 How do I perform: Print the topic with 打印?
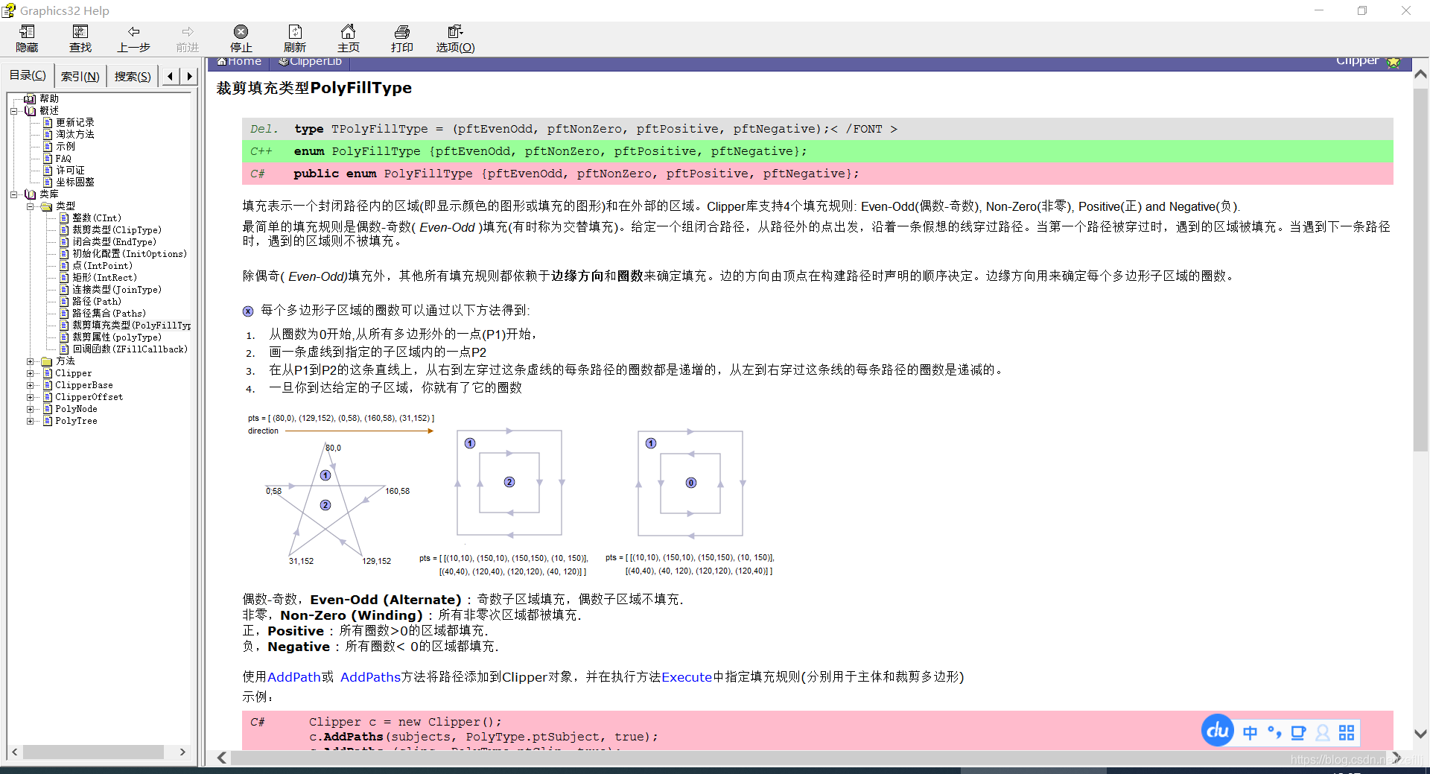coord(402,39)
